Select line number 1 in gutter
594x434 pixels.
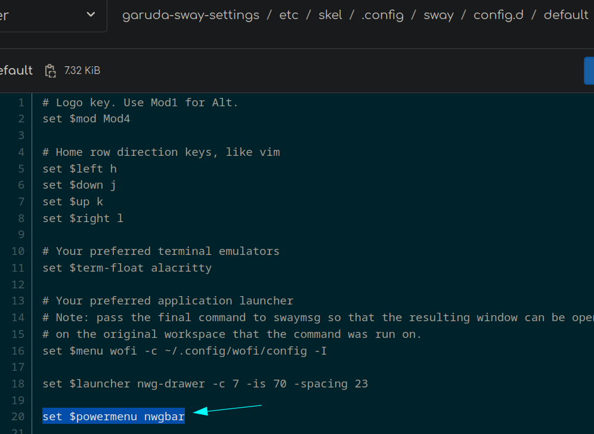[21, 103]
